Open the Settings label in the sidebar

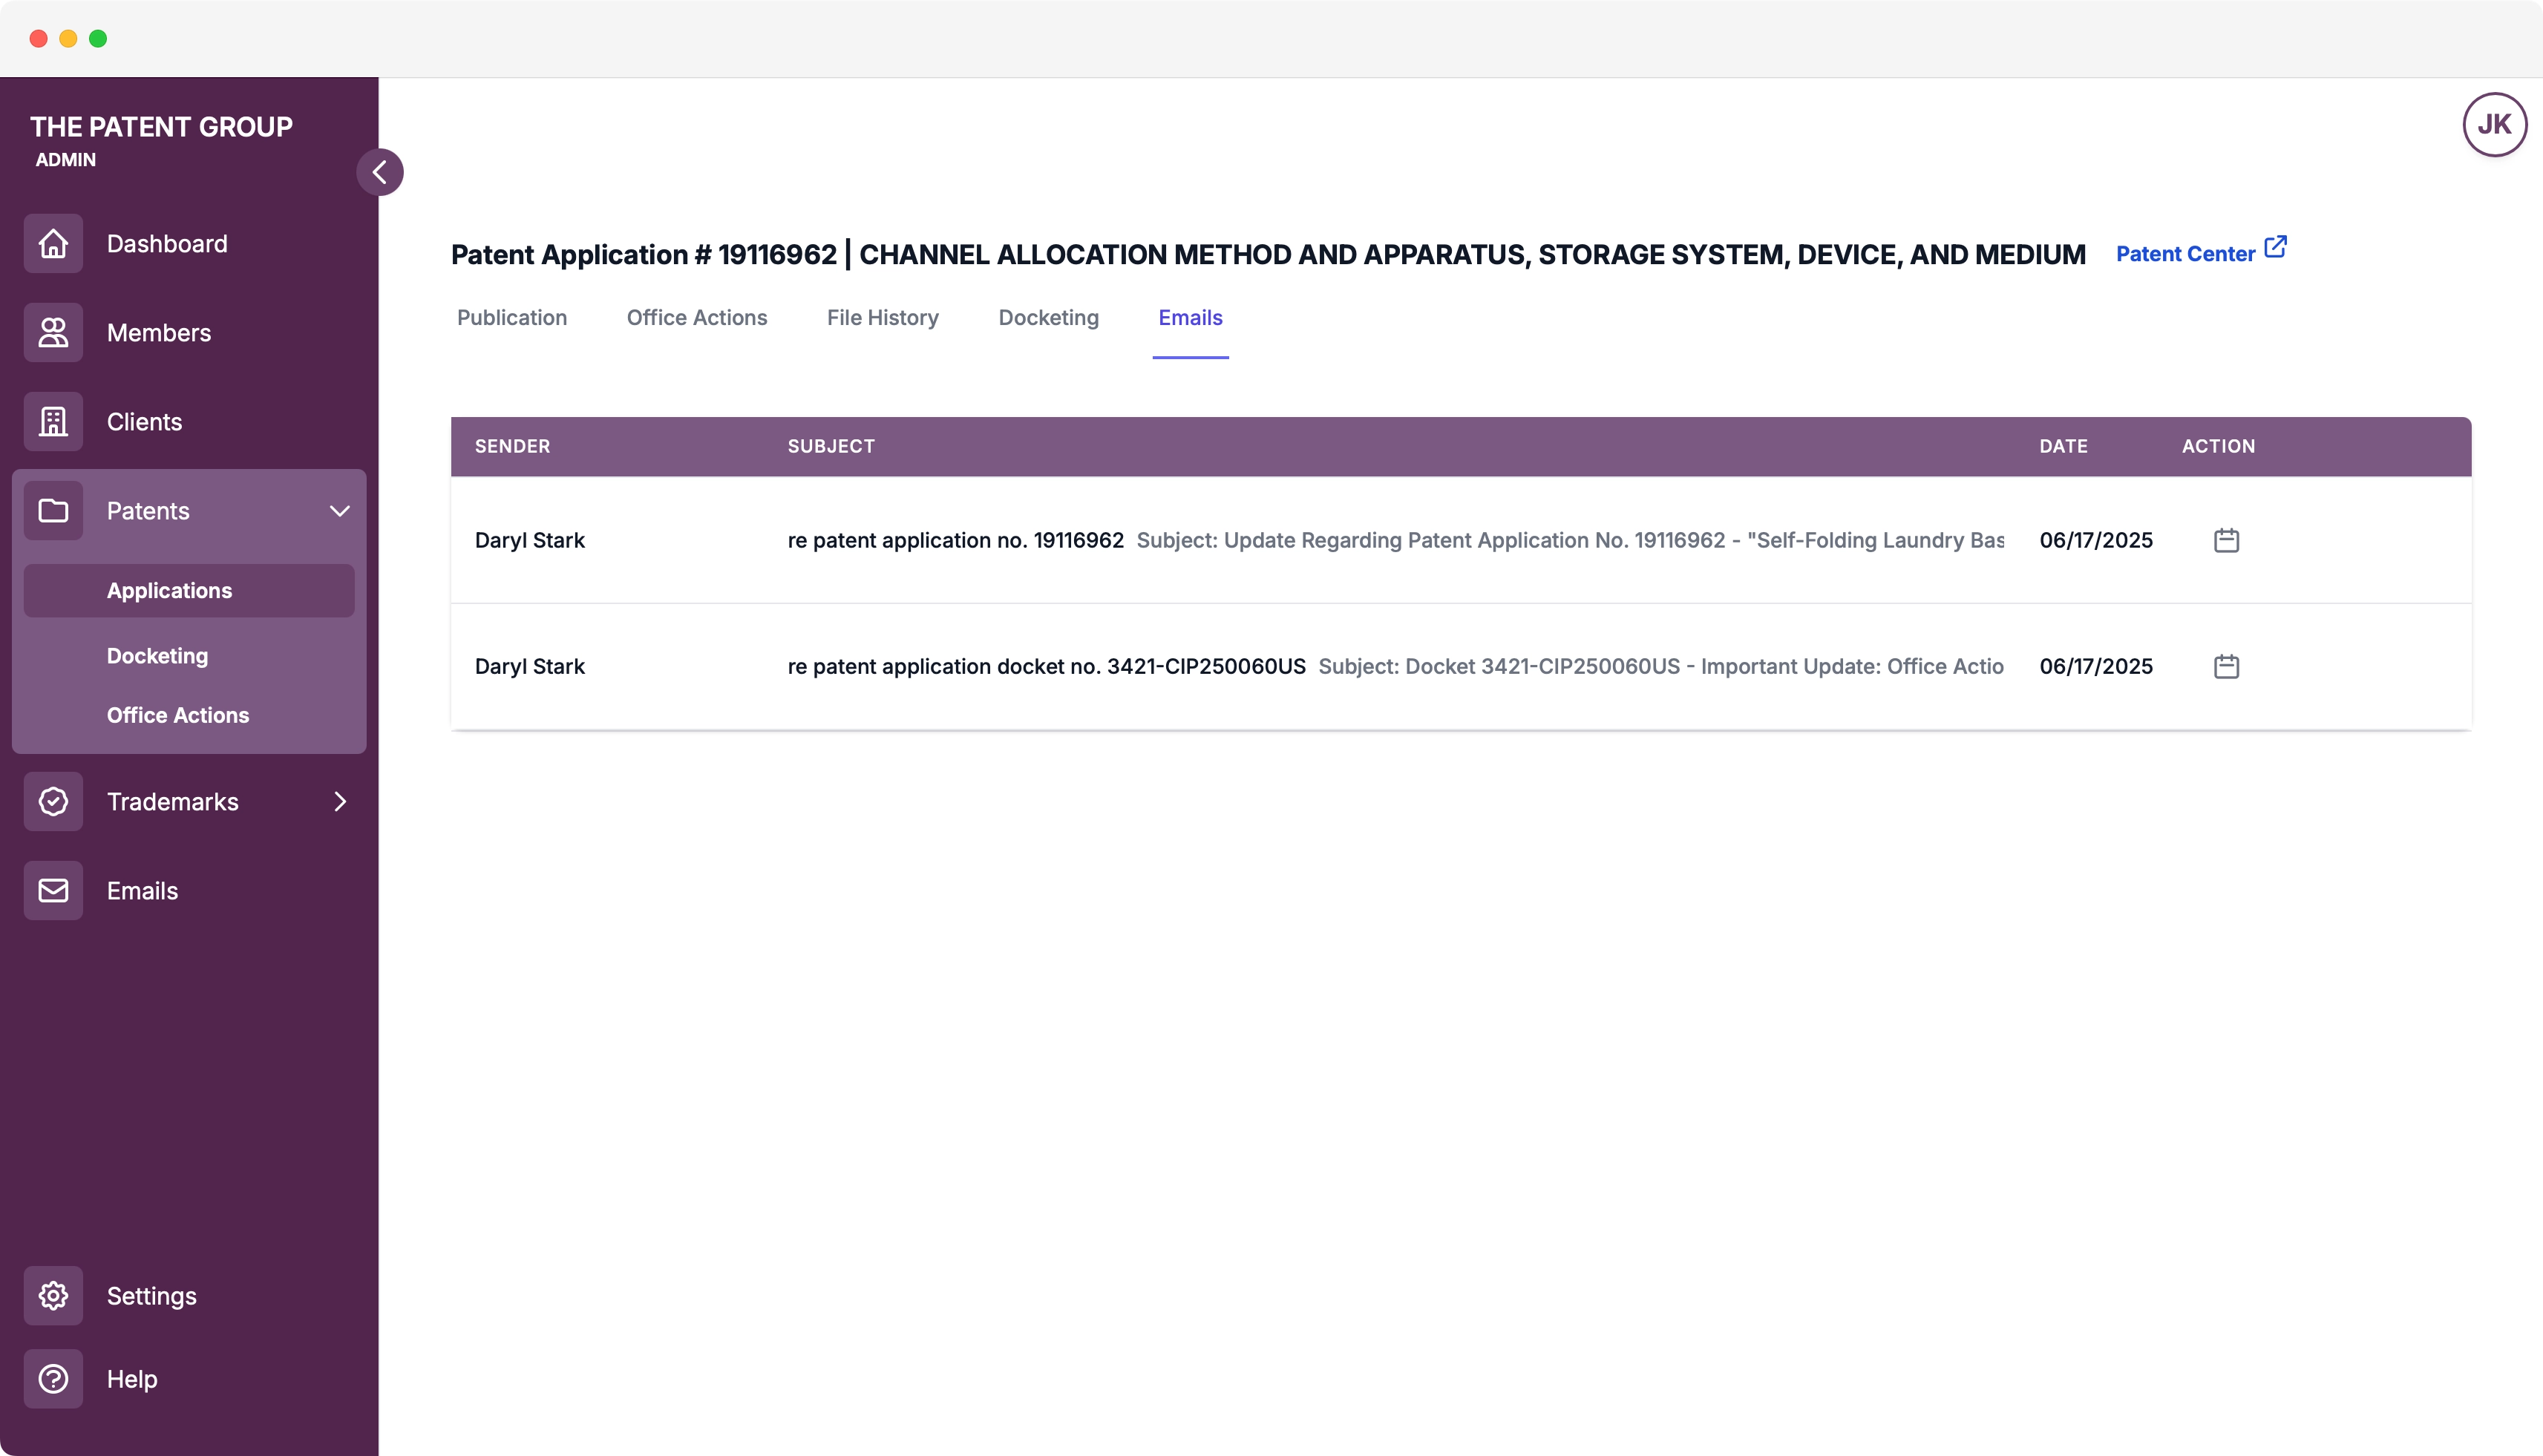click(x=152, y=1295)
